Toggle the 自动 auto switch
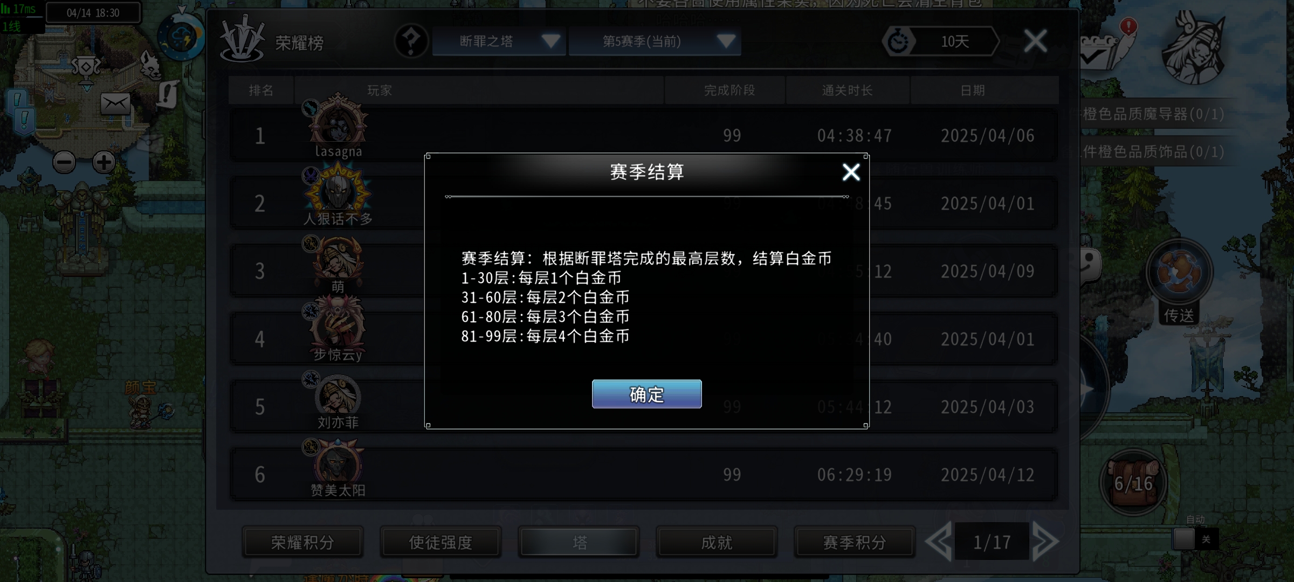 pyautogui.click(x=1195, y=539)
